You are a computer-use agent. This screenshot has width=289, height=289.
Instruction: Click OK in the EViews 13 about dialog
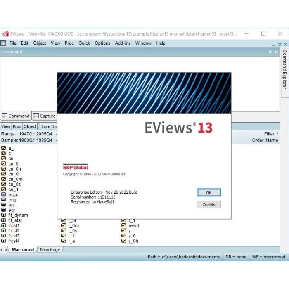[x=209, y=192]
